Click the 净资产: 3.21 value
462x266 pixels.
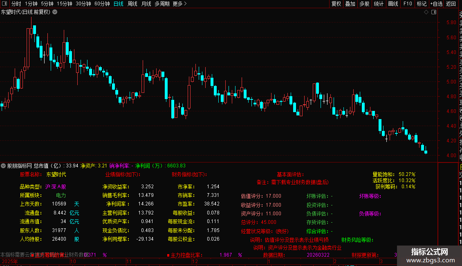click(94, 166)
